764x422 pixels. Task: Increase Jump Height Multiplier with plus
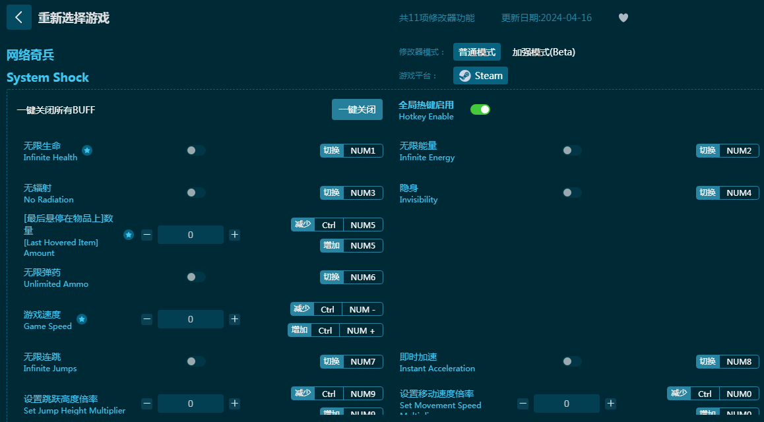click(234, 404)
